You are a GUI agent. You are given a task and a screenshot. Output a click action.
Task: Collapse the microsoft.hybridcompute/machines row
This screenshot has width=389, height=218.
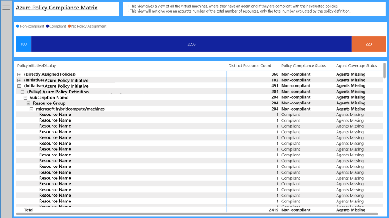coord(32,109)
